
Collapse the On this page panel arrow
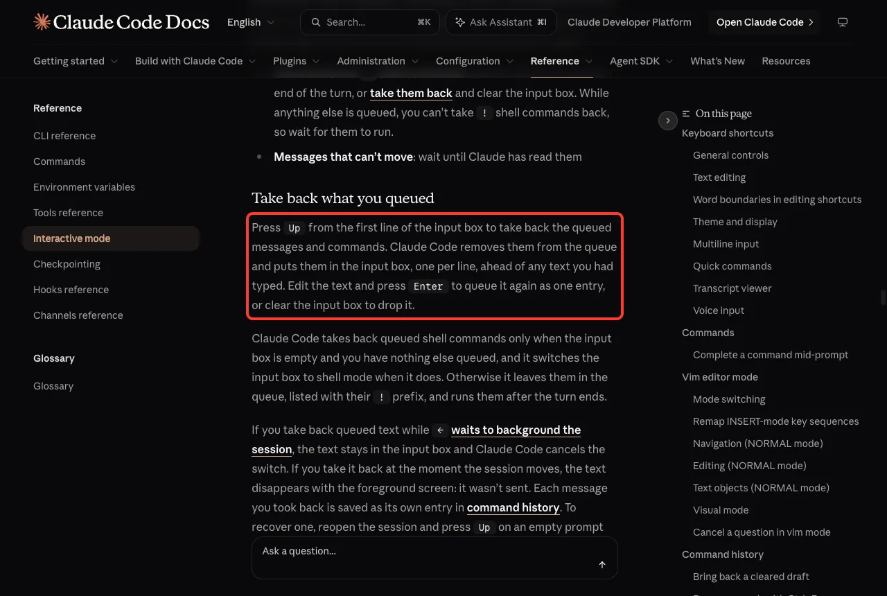click(667, 121)
